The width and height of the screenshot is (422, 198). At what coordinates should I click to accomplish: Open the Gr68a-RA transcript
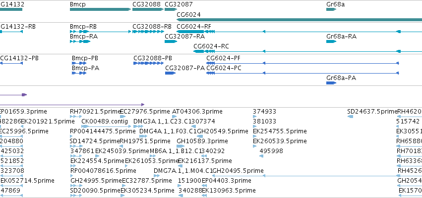pos(331,41)
